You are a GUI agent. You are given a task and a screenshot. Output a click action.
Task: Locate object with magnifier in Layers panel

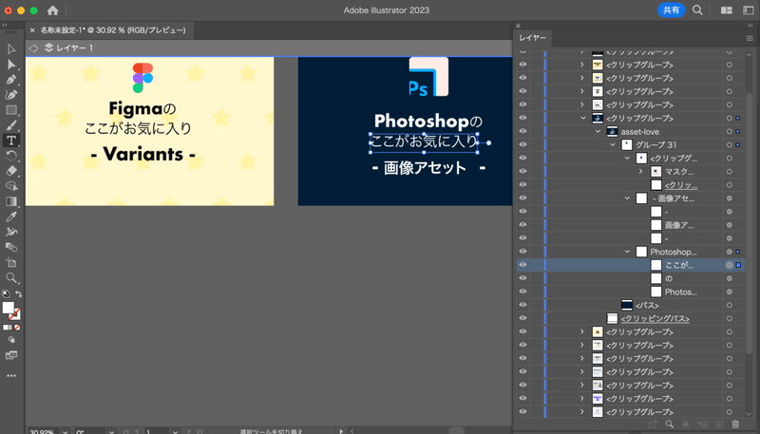[x=669, y=424]
